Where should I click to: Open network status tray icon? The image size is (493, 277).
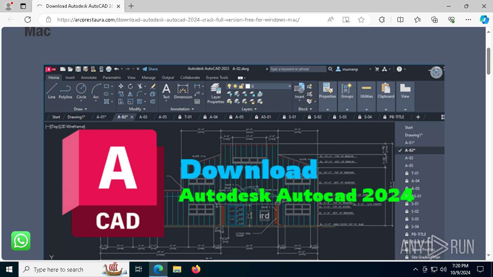coord(434,269)
